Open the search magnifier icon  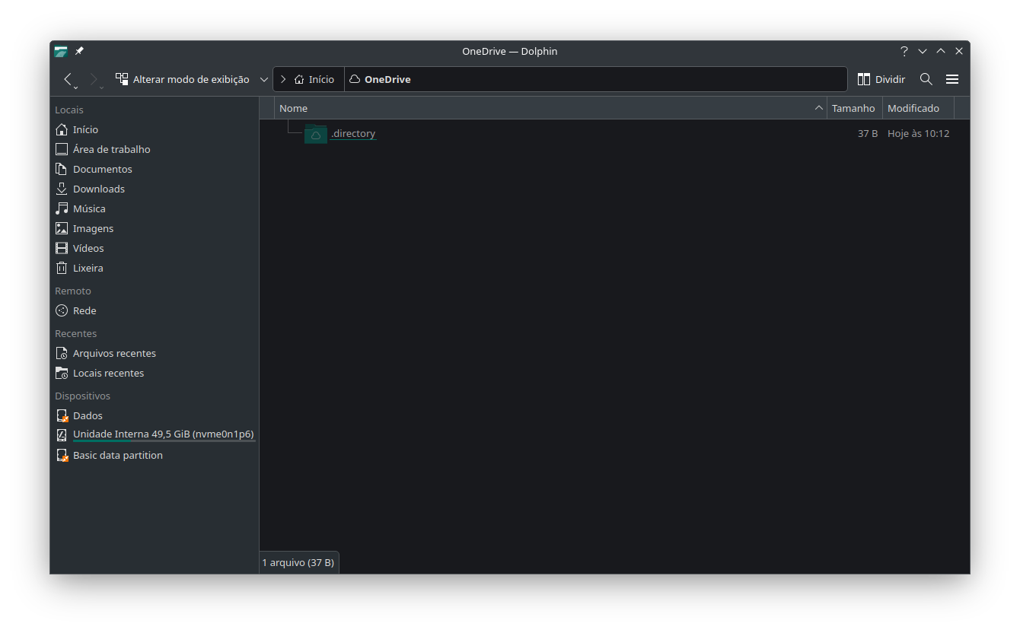(926, 79)
